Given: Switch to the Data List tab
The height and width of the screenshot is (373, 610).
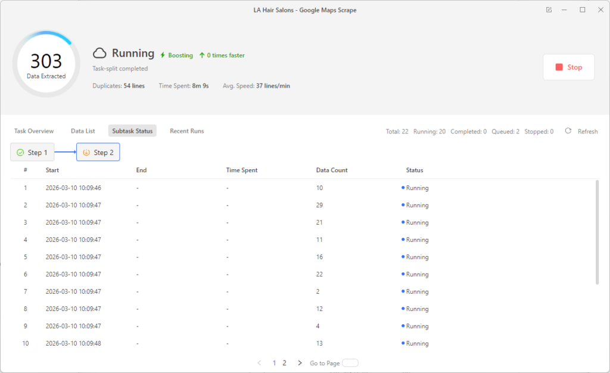Looking at the screenshot, I should pos(83,131).
